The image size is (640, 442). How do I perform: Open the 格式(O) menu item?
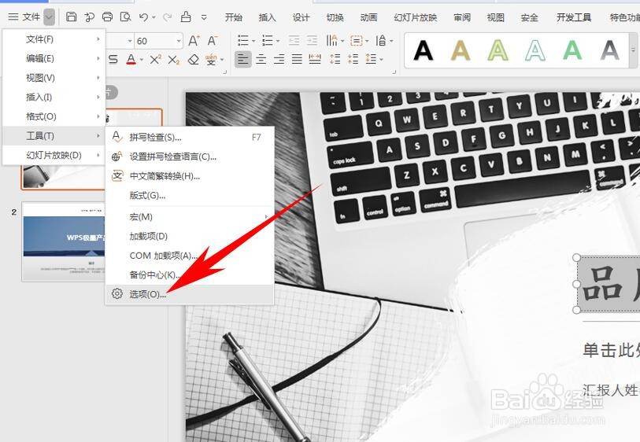pyautogui.click(x=54, y=116)
